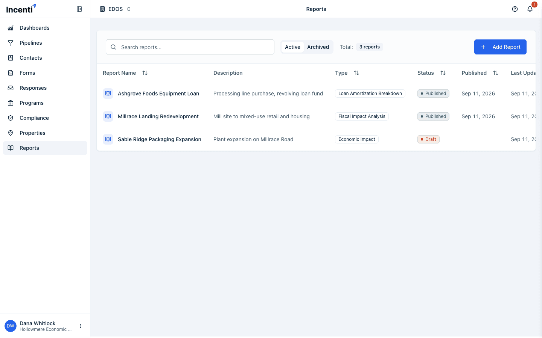This screenshot has height=338, width=542.
Task: Click the Add Report button
Action: coord(500,47)
